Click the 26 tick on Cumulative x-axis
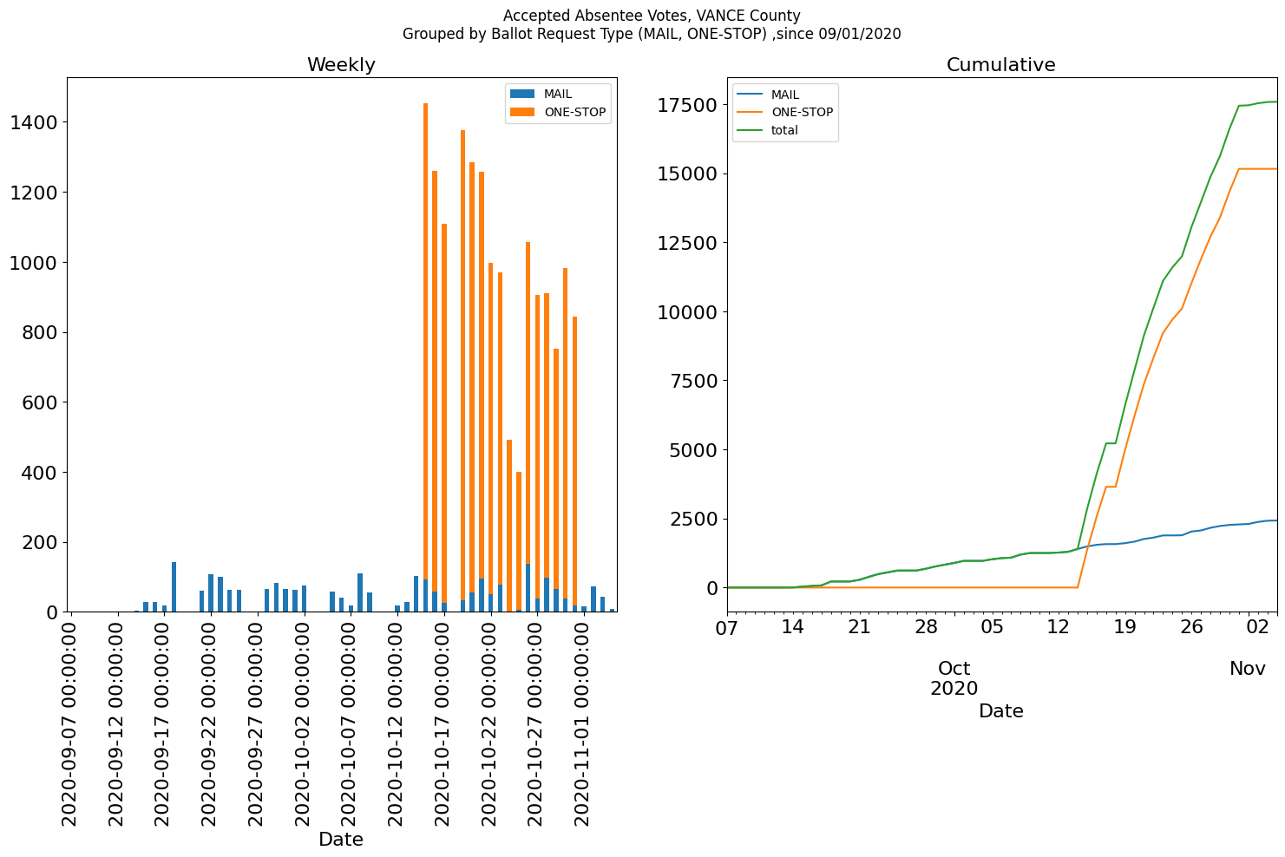The image size is (1285, 857). (1191, 626)
